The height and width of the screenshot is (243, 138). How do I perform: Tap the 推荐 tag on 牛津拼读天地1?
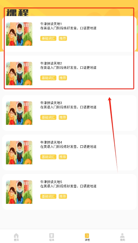[x=63, y=38]
